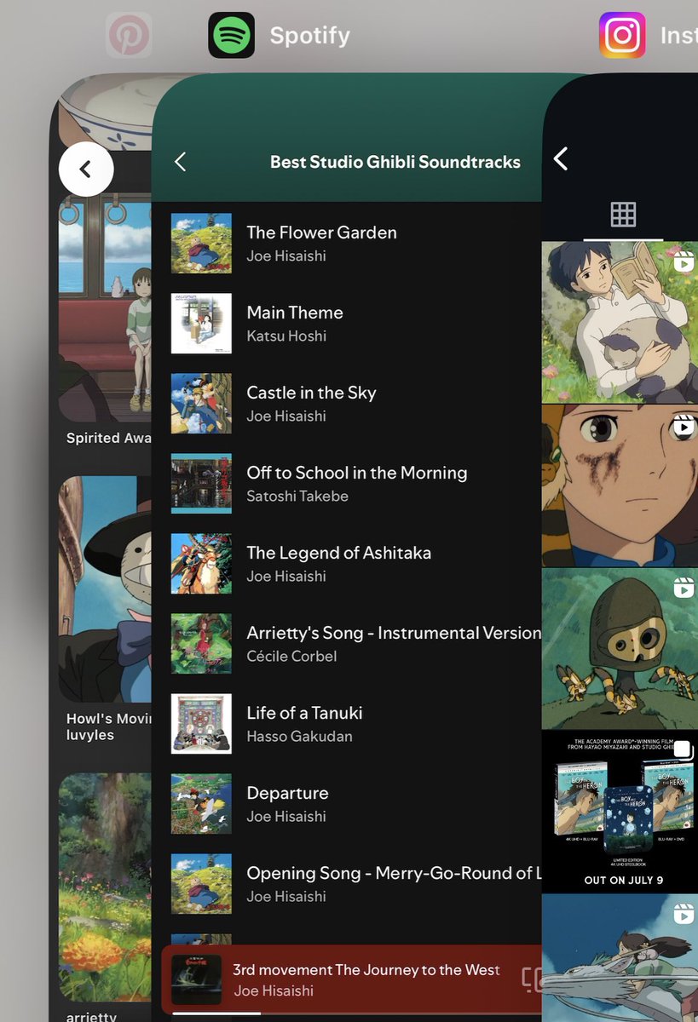Tap the artist name Cécile Corbel
This screenshot has height=1022, width=698.
click(x=291, y=656)
